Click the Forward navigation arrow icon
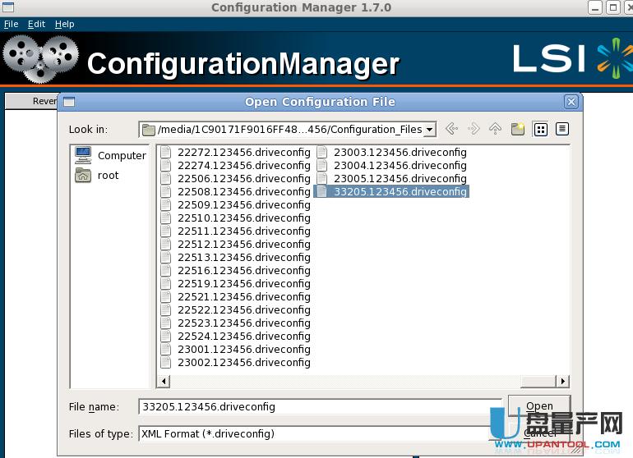This screenshot has height=458, width=633. pyautogui.click(x=473, y=129)
